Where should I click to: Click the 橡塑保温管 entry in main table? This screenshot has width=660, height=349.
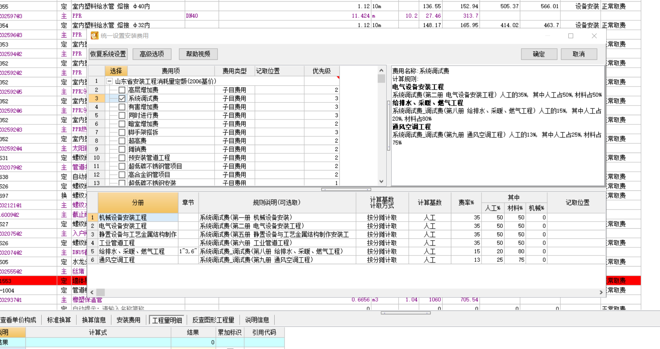click(87, 300)
